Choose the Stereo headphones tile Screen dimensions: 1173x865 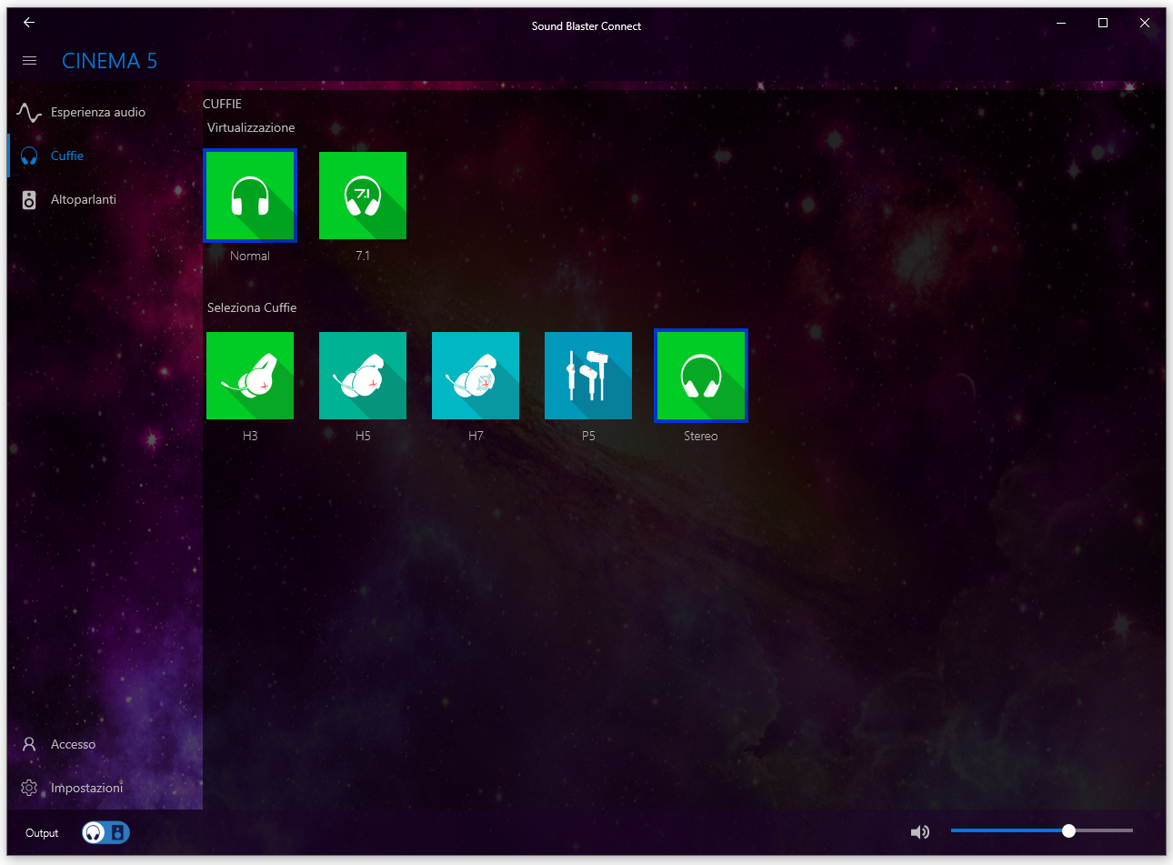tap(701, 376)
